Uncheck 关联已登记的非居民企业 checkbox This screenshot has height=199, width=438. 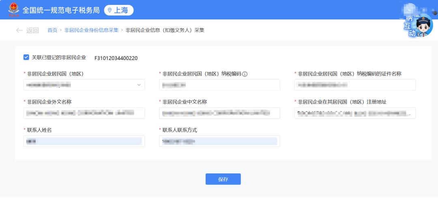point(26,58)
